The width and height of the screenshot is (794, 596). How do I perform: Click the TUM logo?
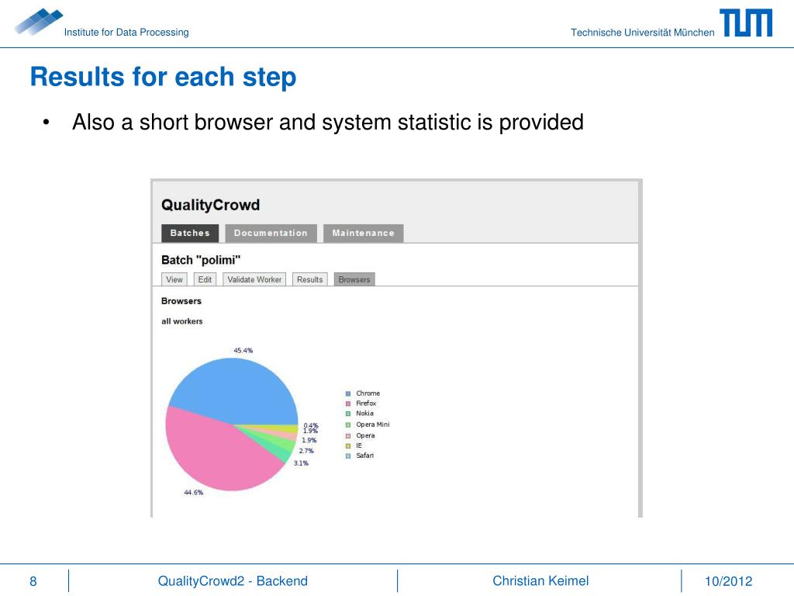(x=746, y=23)
